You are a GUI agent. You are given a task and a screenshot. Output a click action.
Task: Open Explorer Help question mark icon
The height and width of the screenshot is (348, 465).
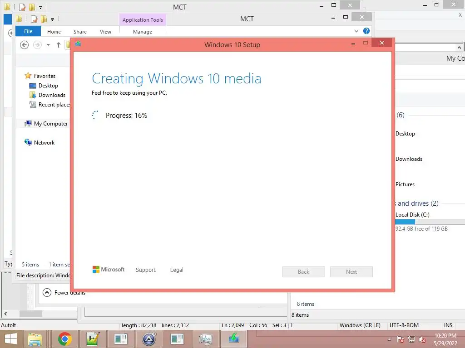[x=366, y=31]
